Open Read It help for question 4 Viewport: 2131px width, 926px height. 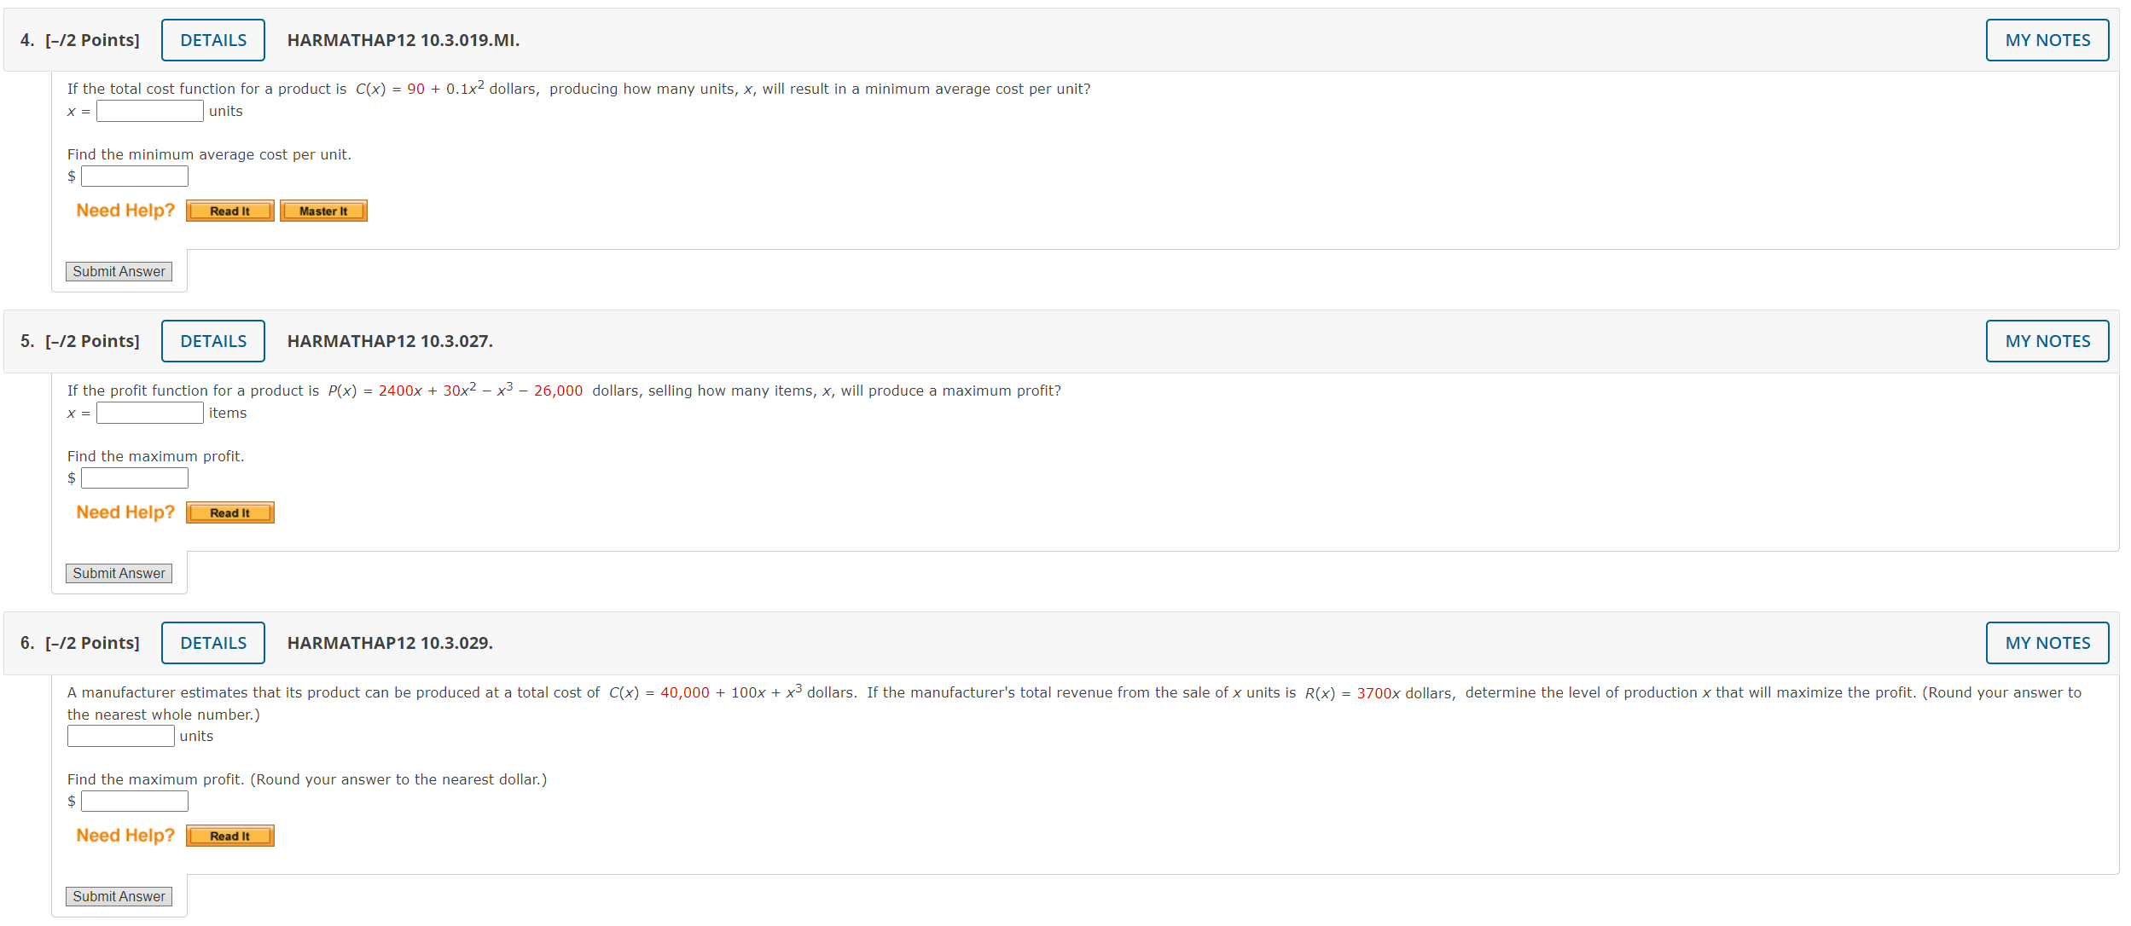tap(229, 211)
